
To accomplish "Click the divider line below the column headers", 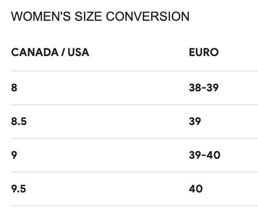I will tap(134, 71).
